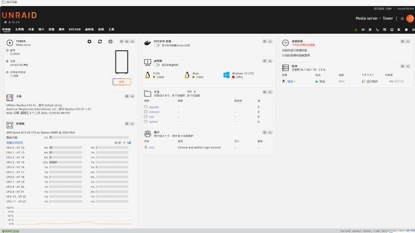Open the terminal icon in top toolbar

(377, 30)
